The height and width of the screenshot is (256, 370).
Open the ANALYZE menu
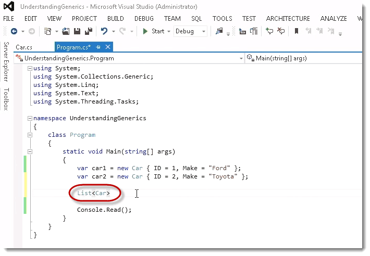[334, 19]
